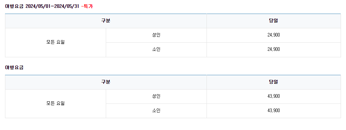The width and height of the screenshot is (346, 130).
Task: Select the 소인 special price 24,900
Action: pos(274,49)
